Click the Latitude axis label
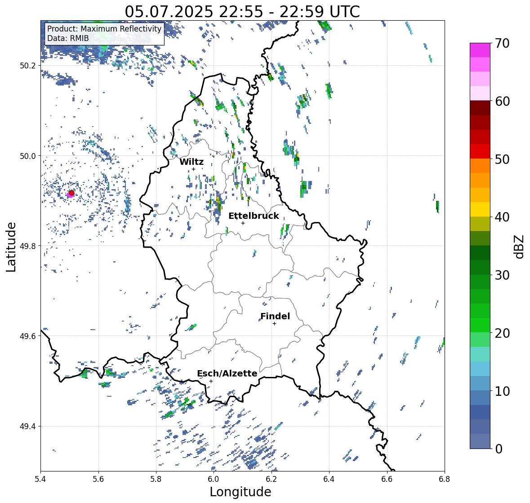Screen dimensions: 530x503 pos(11,247)
